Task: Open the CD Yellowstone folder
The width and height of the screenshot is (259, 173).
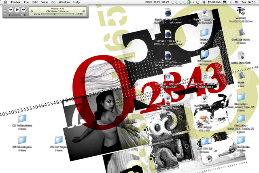Action: click(22, 119)
